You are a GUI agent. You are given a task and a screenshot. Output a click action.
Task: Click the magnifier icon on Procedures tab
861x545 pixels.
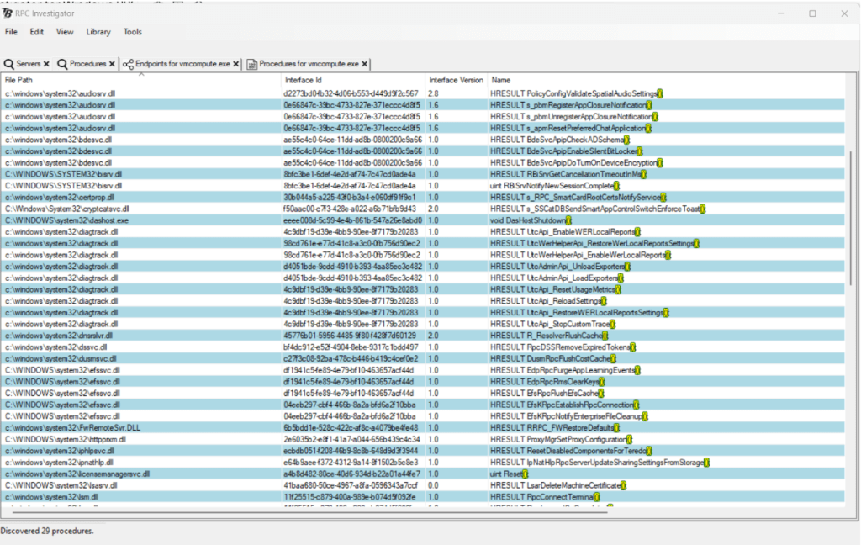pos(62,64)
